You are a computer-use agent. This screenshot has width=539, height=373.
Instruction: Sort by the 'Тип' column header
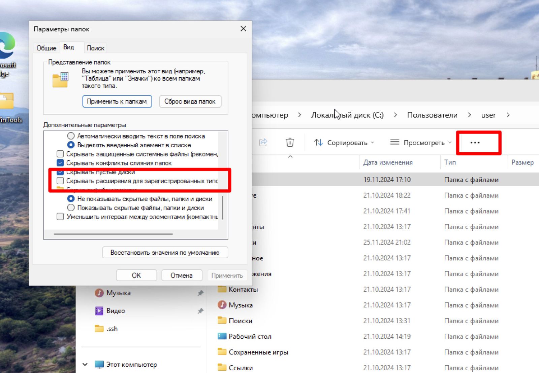click(450, 162)
